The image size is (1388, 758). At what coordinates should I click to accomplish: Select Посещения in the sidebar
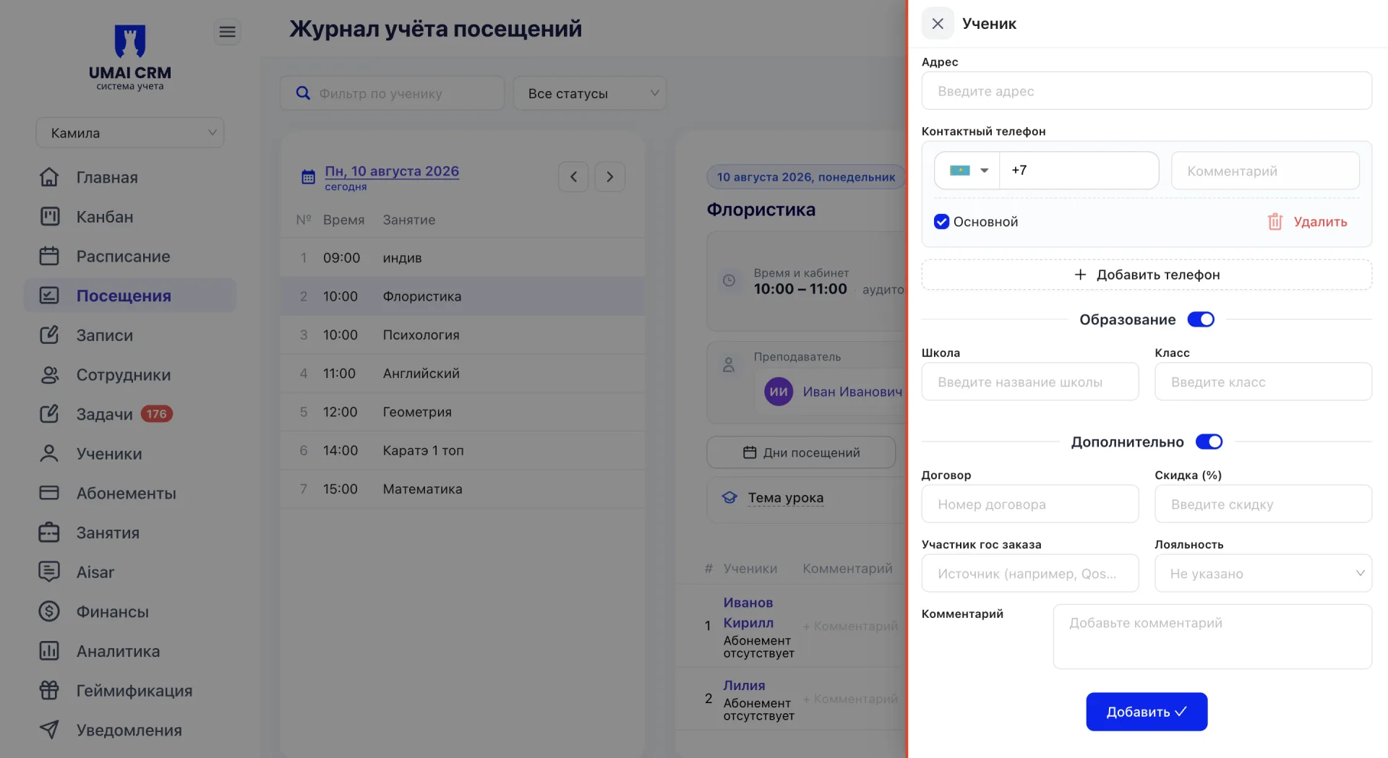[x=130, y=296]
